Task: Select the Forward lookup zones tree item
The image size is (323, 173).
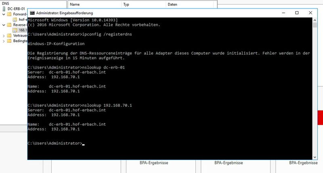Action: click(20, 14)
